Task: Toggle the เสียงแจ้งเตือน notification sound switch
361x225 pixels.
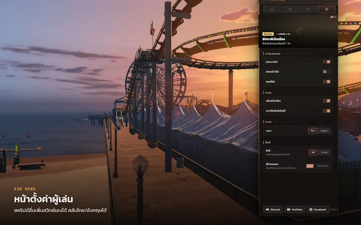Action: coord(326,101)
